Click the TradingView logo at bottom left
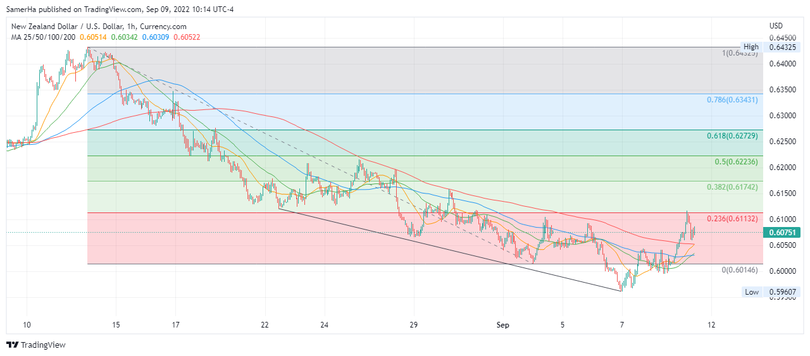Image resolution: width=810 pixels, height=356 pixels. (x=36, y=345)
